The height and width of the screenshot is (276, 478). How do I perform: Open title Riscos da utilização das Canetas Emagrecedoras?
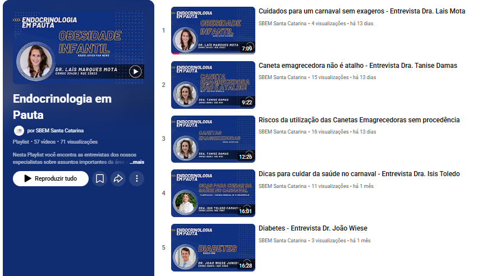click(x=359, y=119)
